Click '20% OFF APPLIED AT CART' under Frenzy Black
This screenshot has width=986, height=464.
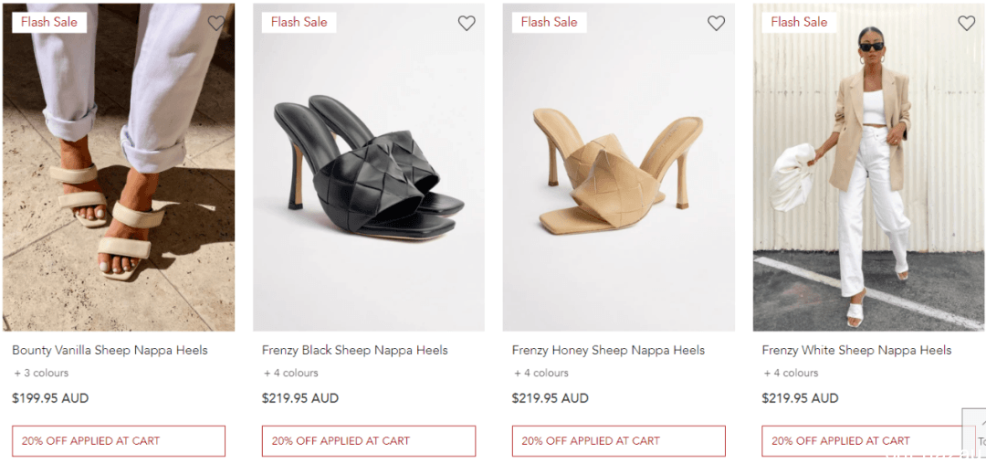tap(369, 441)
